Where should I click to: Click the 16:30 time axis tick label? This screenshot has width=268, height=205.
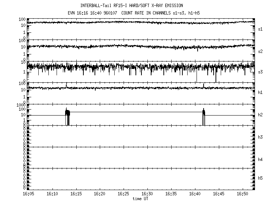click(147, 194)
